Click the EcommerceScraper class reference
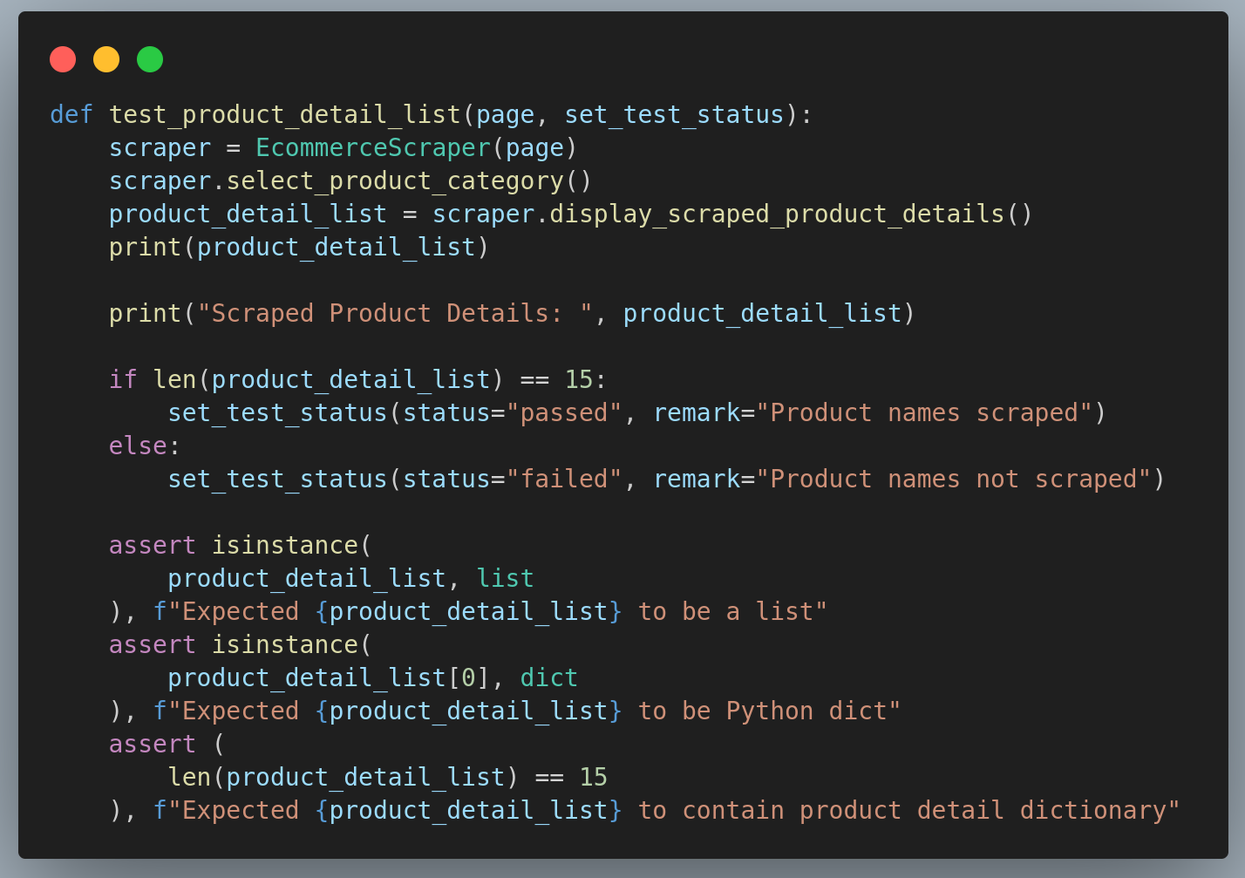The width and height of the screenshot is (1245, 878). (x=372, y=147)
